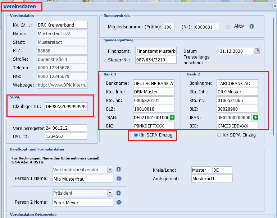Expand the Vorstandsvorsitzender role dropdown

click(x=110, y=170)
